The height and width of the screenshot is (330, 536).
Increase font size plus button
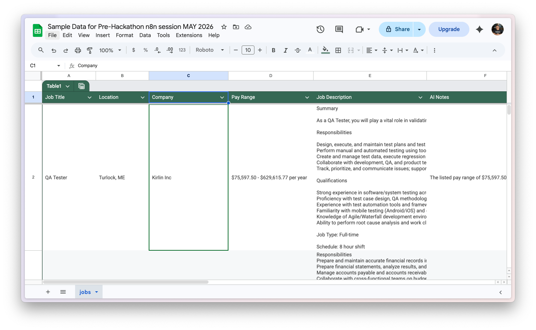[x=260, y=50]
